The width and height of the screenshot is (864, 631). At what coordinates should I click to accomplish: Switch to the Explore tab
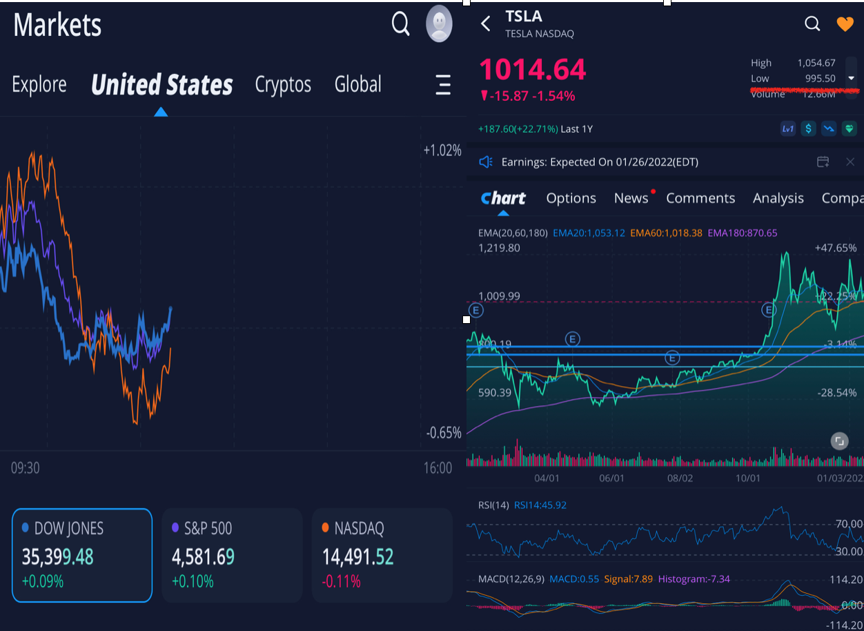tap(39, 85)
